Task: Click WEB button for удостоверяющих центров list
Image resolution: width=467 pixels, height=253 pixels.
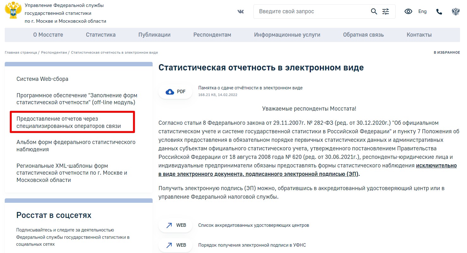Action: [175, 225]
